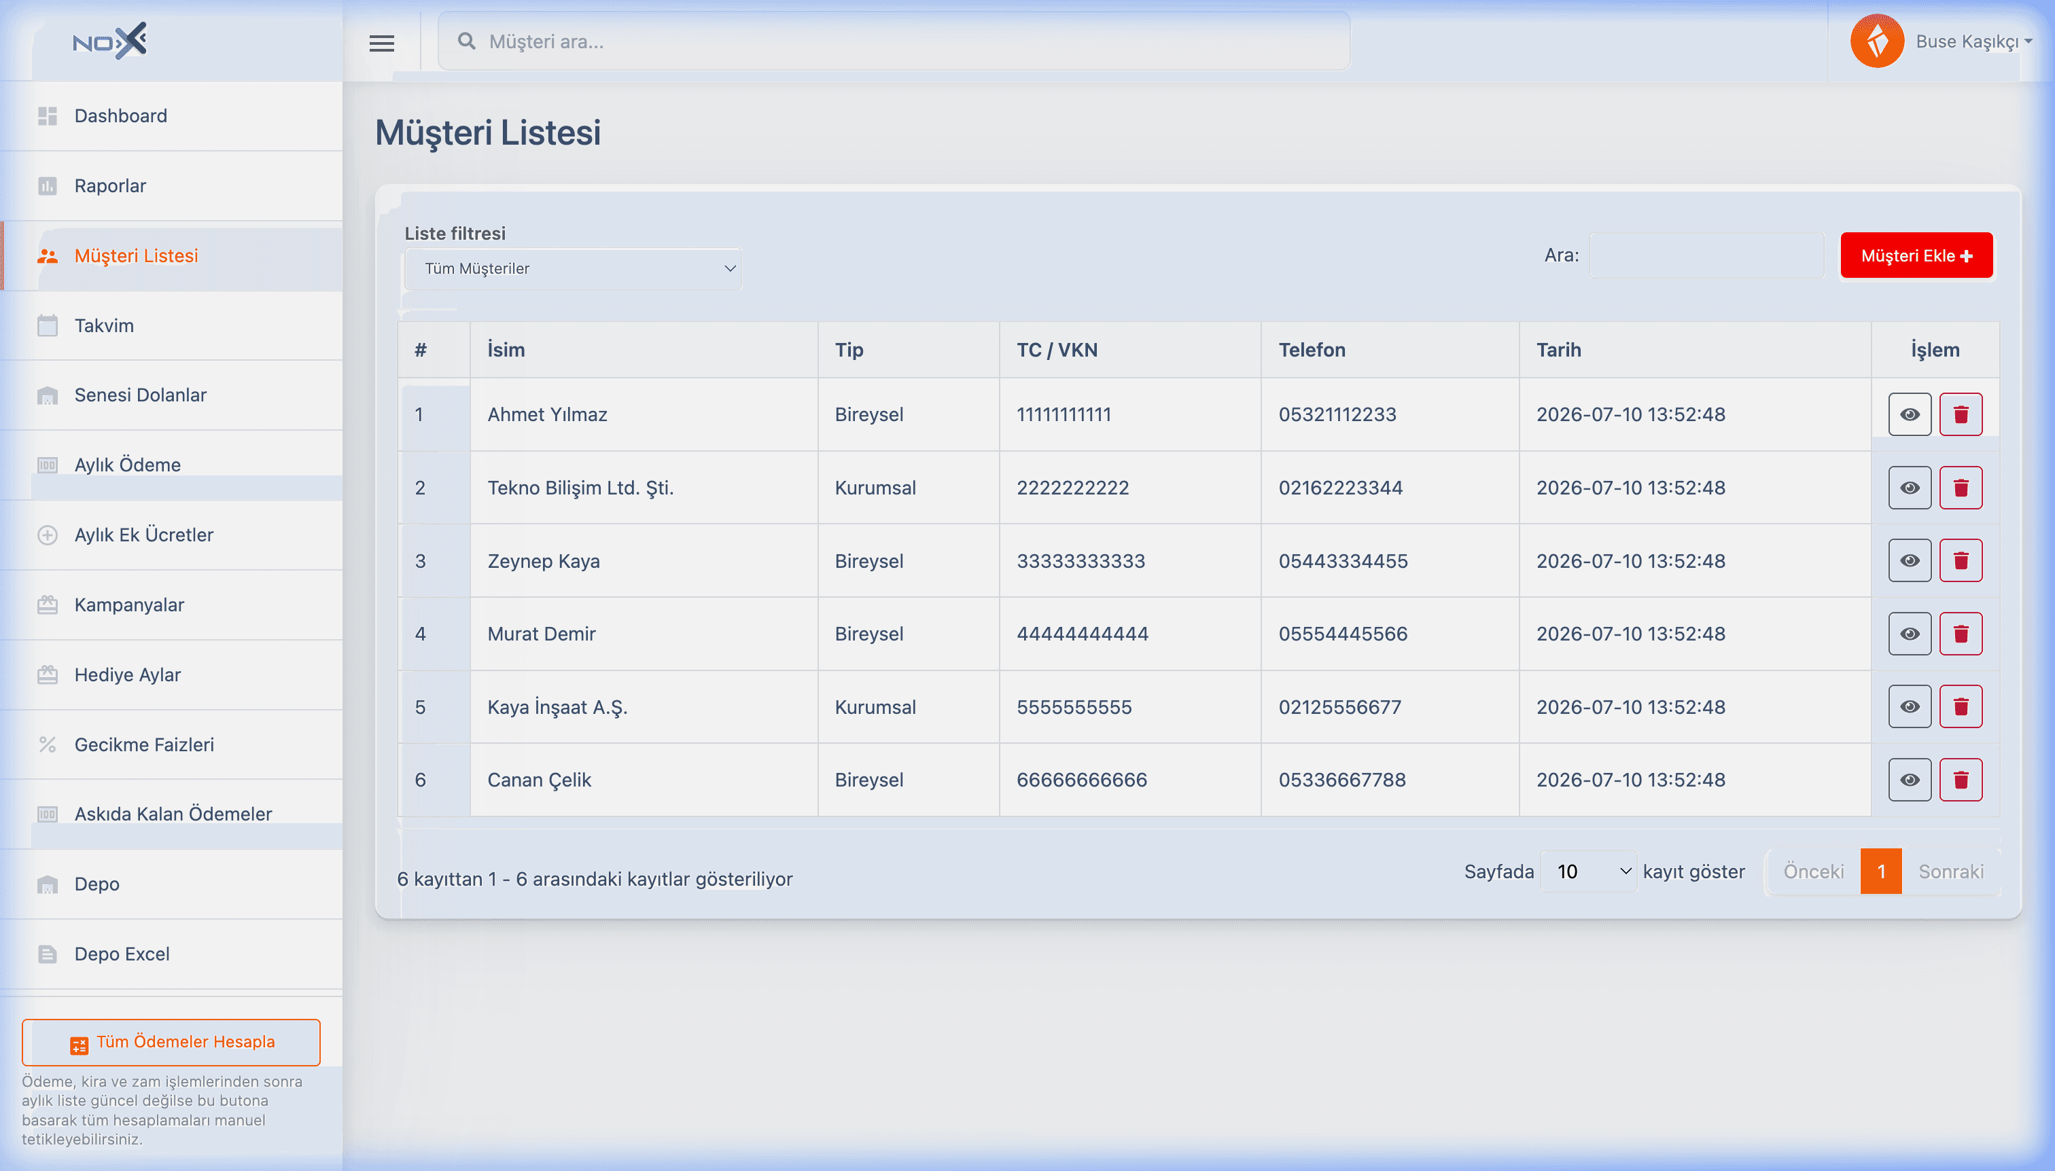Click the Buse Kaşıkçı avatar icon
This screenshot has width=2055, height=1171.
1876,41
